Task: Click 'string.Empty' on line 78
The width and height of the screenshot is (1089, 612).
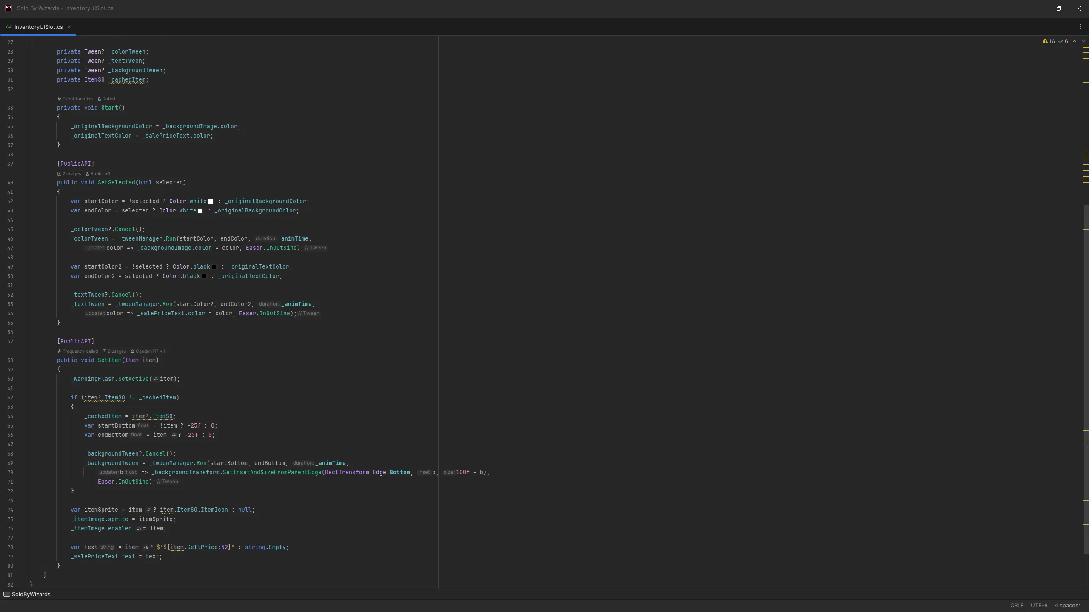Action: click(x=265, y=547)
